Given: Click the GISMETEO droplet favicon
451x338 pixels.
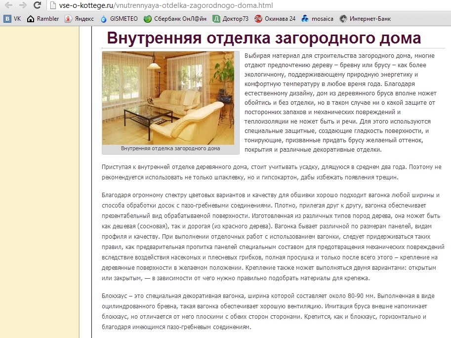Looking at the screenshot, I should (x=104, y=19).
